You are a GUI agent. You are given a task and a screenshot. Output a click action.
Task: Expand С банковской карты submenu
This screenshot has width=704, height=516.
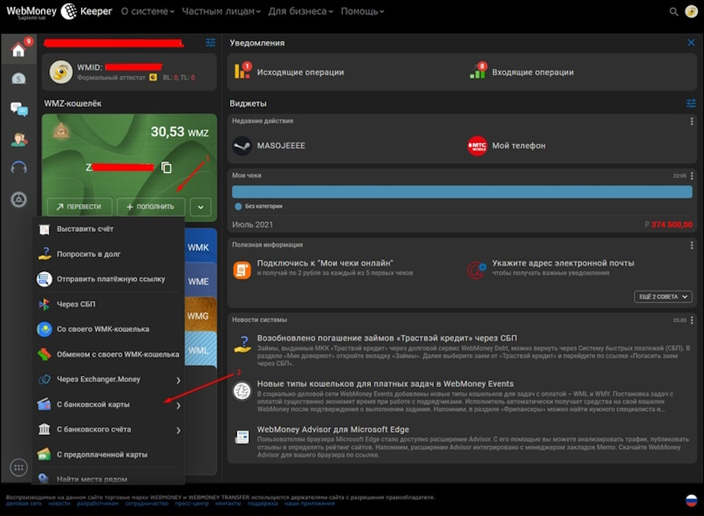pyautogui.click(x=109, y=405)
